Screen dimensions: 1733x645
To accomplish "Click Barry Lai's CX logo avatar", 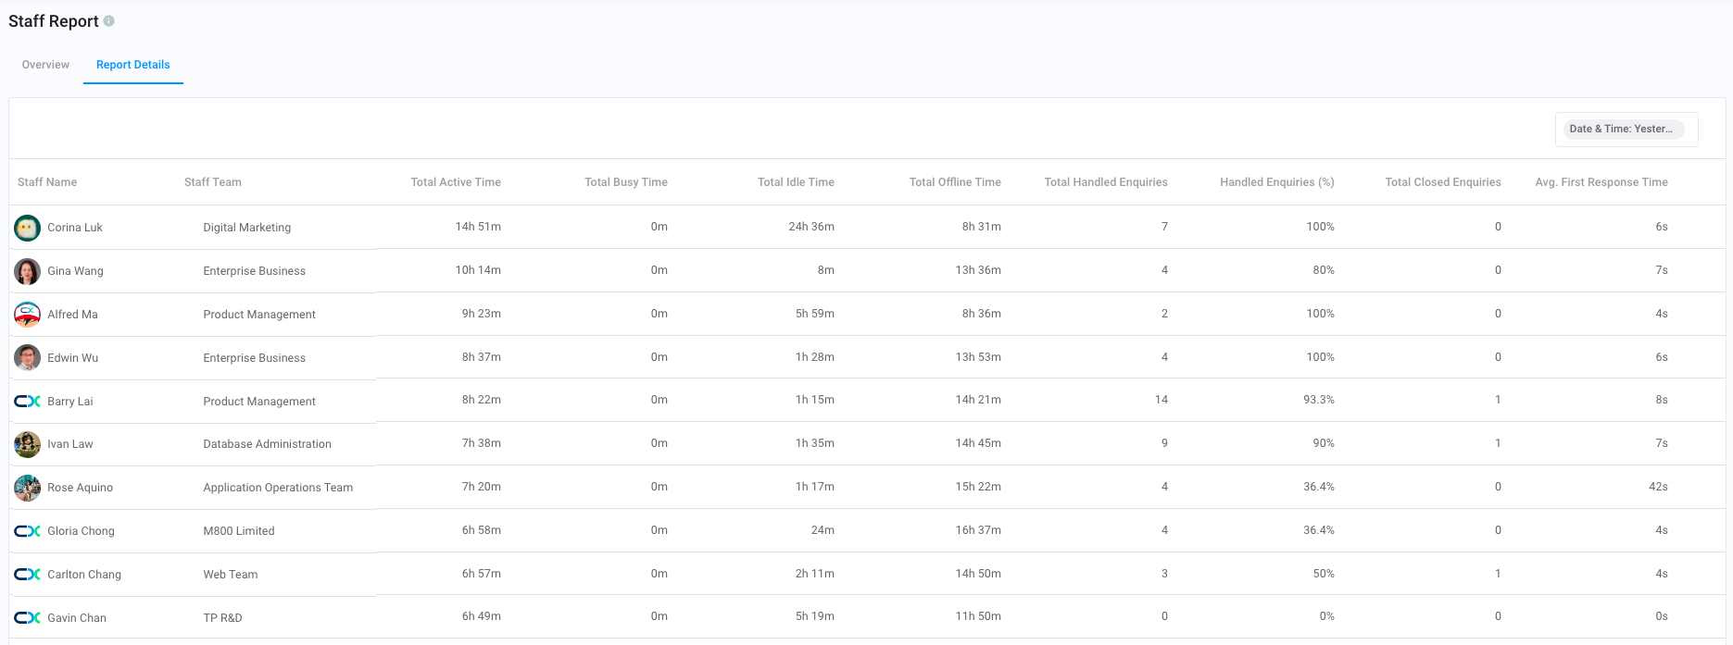I will (x=27, y=401).
